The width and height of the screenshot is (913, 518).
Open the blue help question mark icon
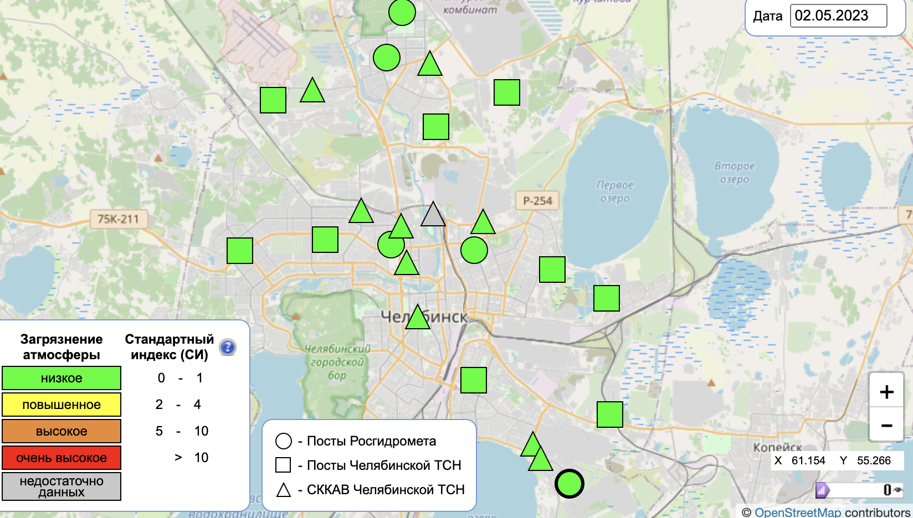pyautogui.click(x=228, y=347)
